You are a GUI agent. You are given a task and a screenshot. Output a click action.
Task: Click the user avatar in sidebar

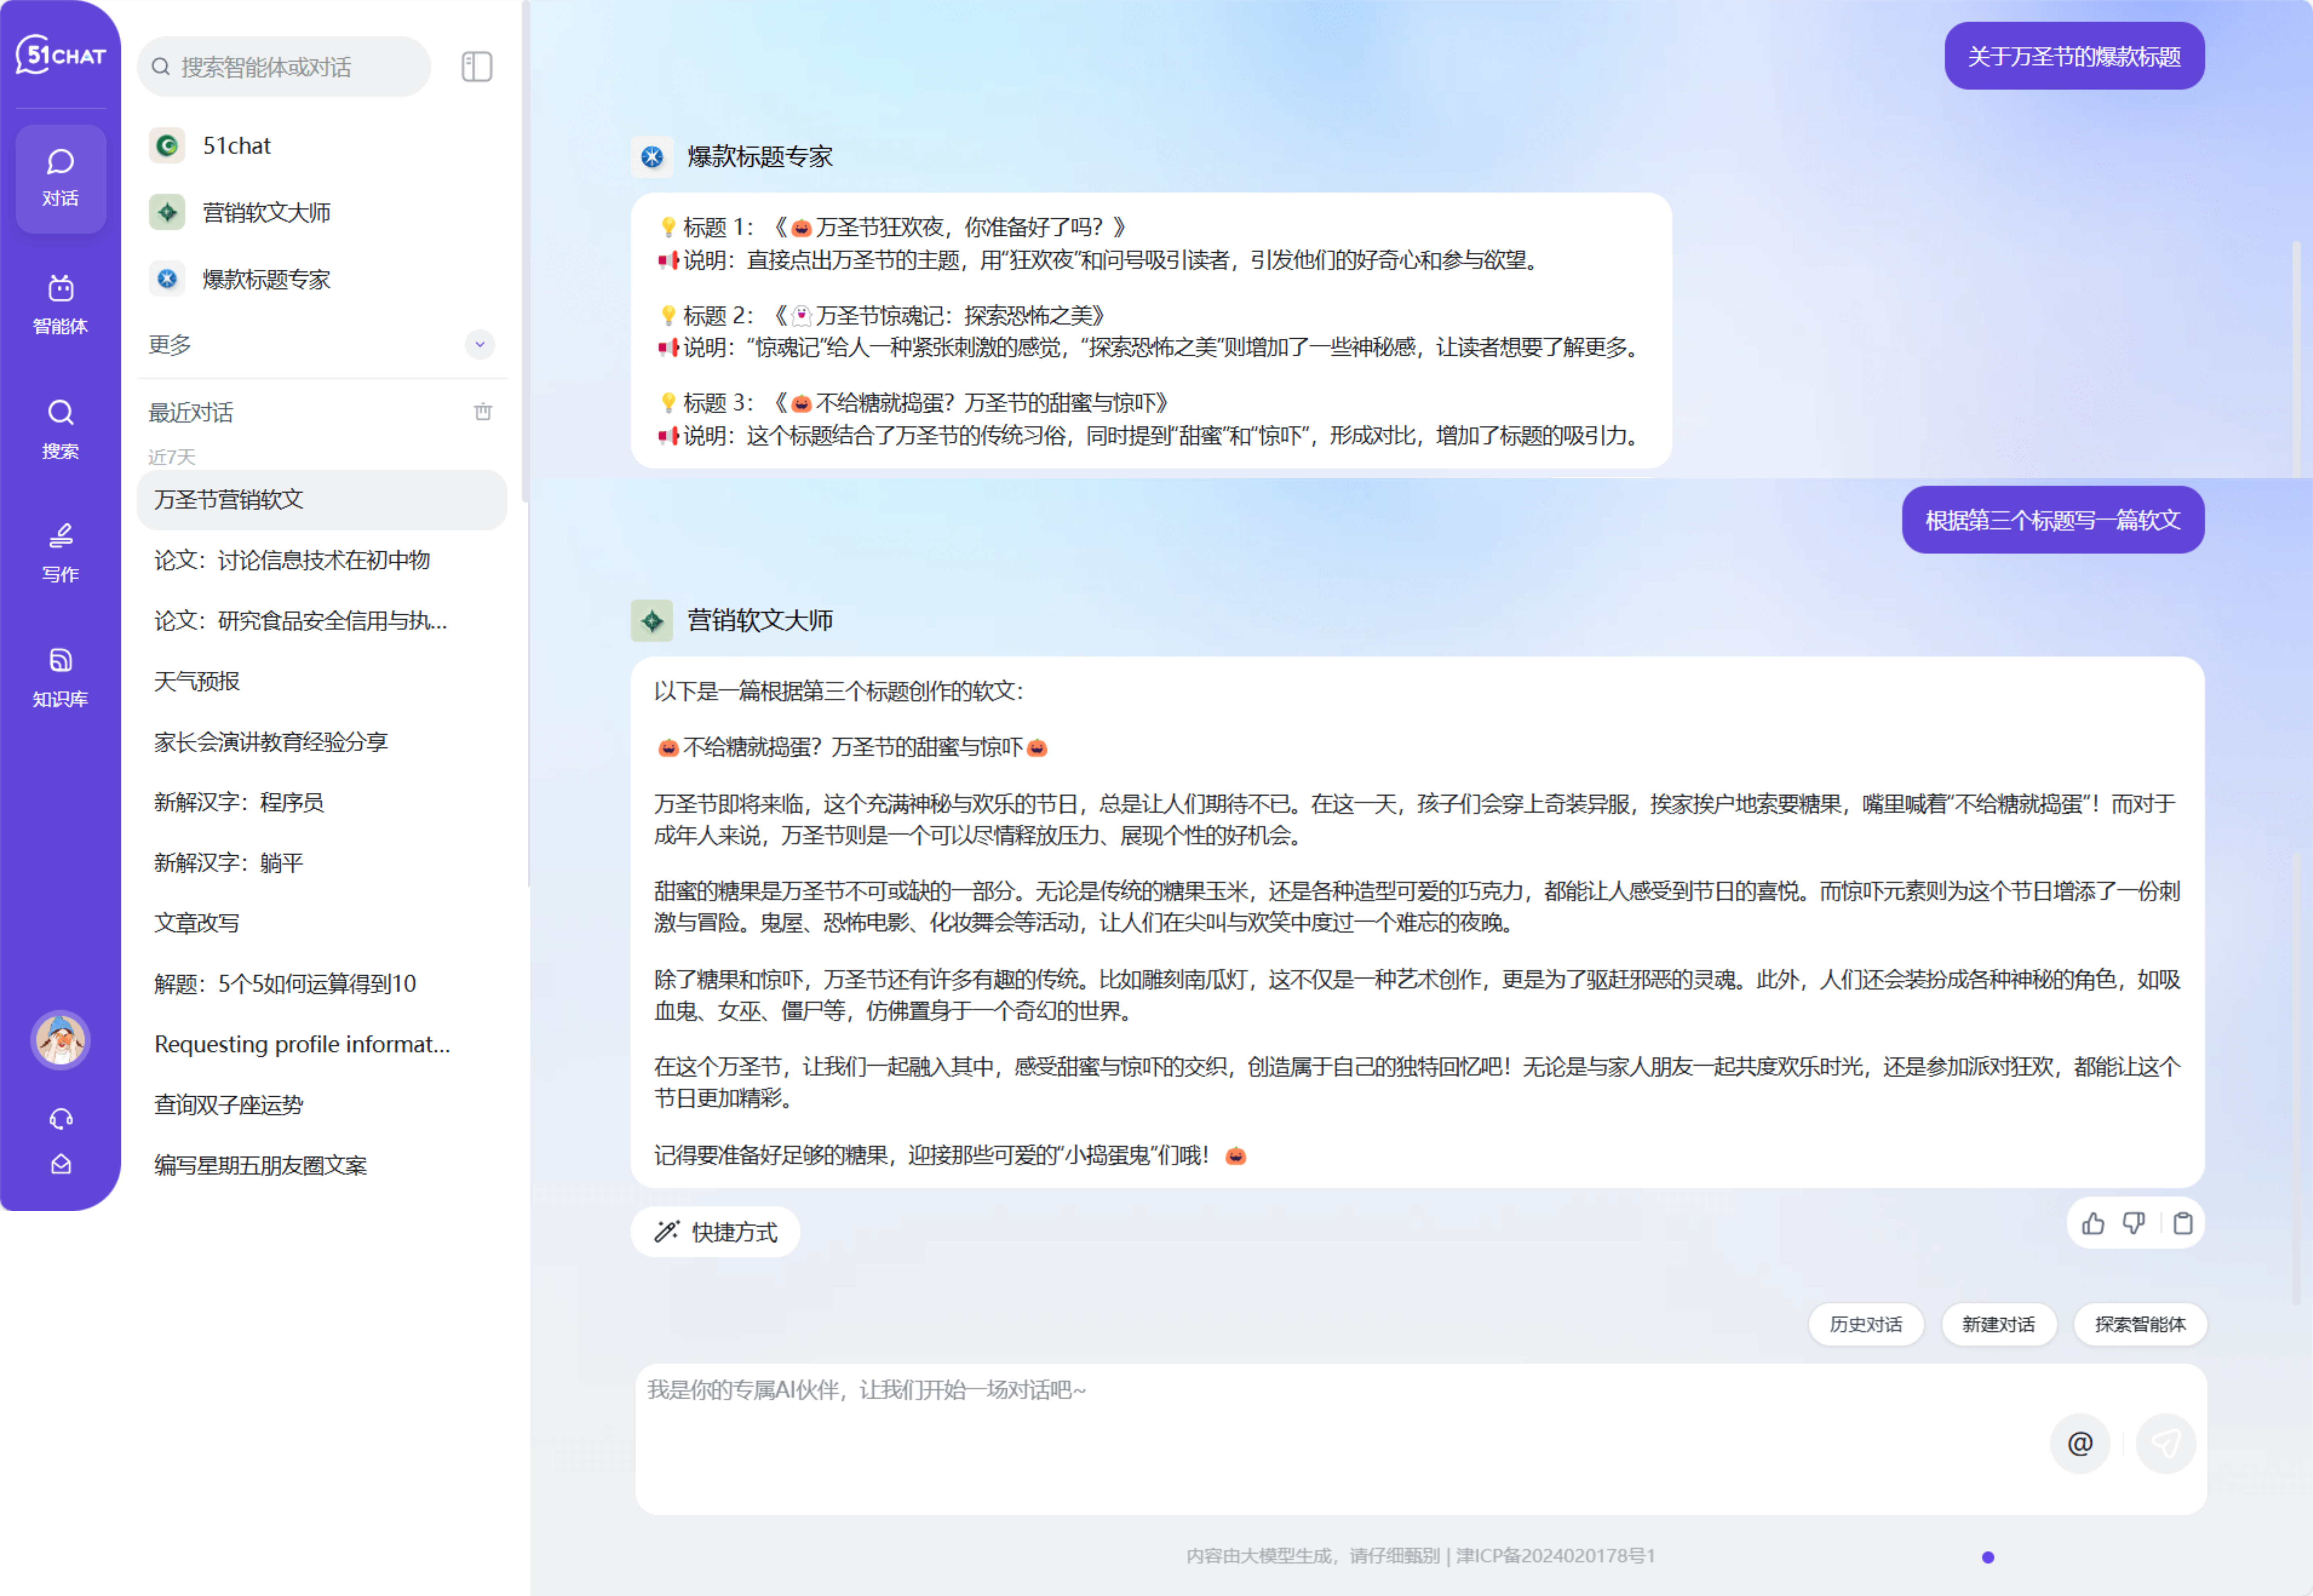point(60,1040)
